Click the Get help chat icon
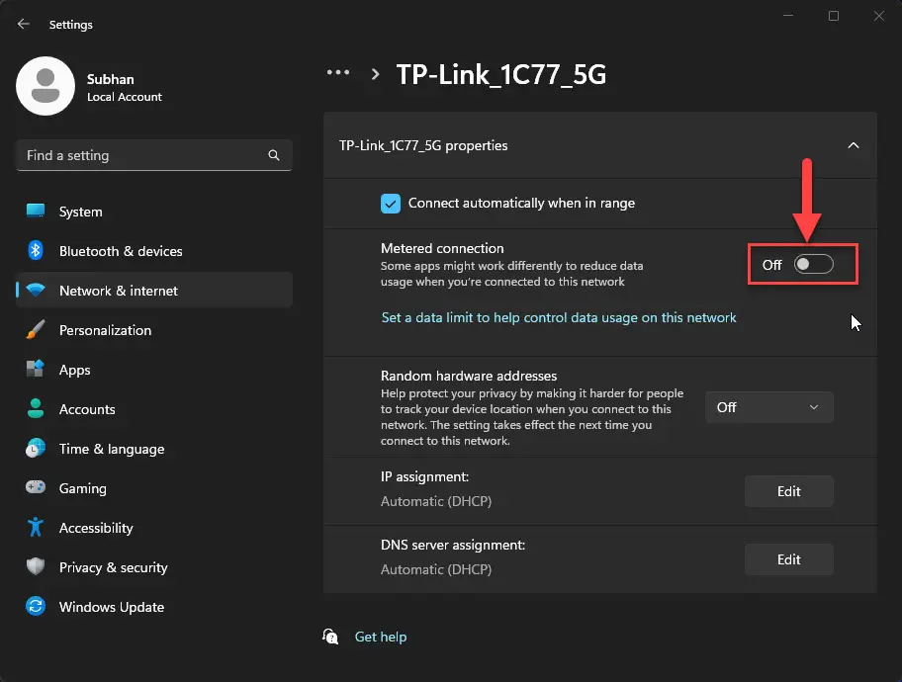Viewport: 902px width, 682px height. click(x=330, y=637)
